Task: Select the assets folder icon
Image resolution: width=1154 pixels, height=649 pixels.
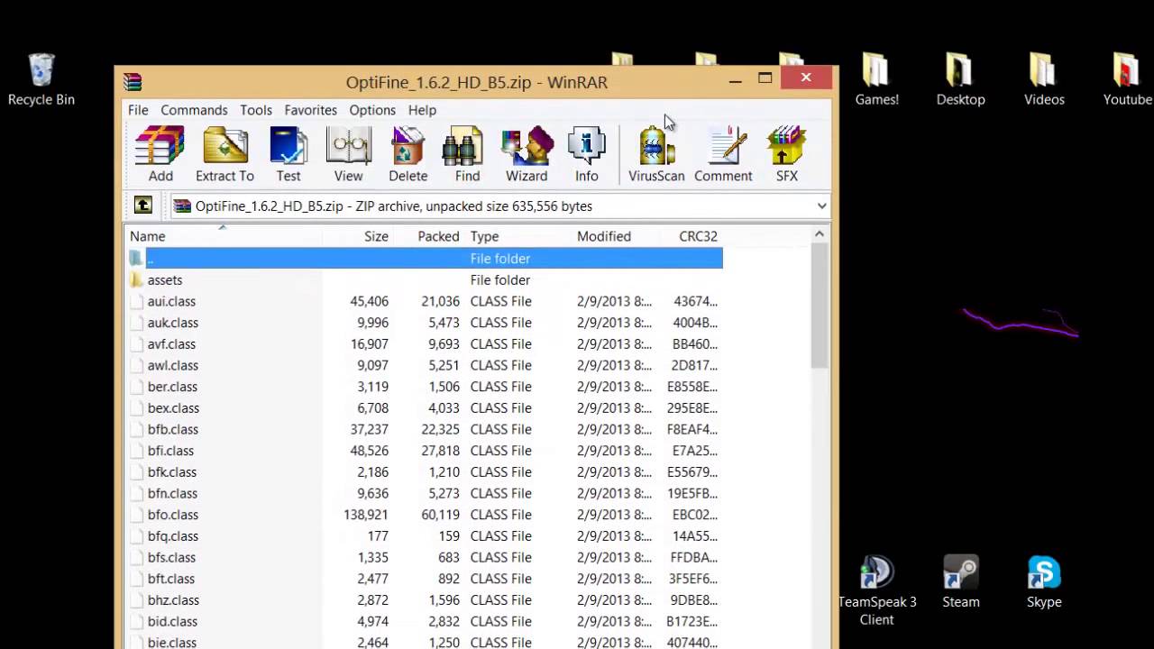Action: tap(136, 279)
